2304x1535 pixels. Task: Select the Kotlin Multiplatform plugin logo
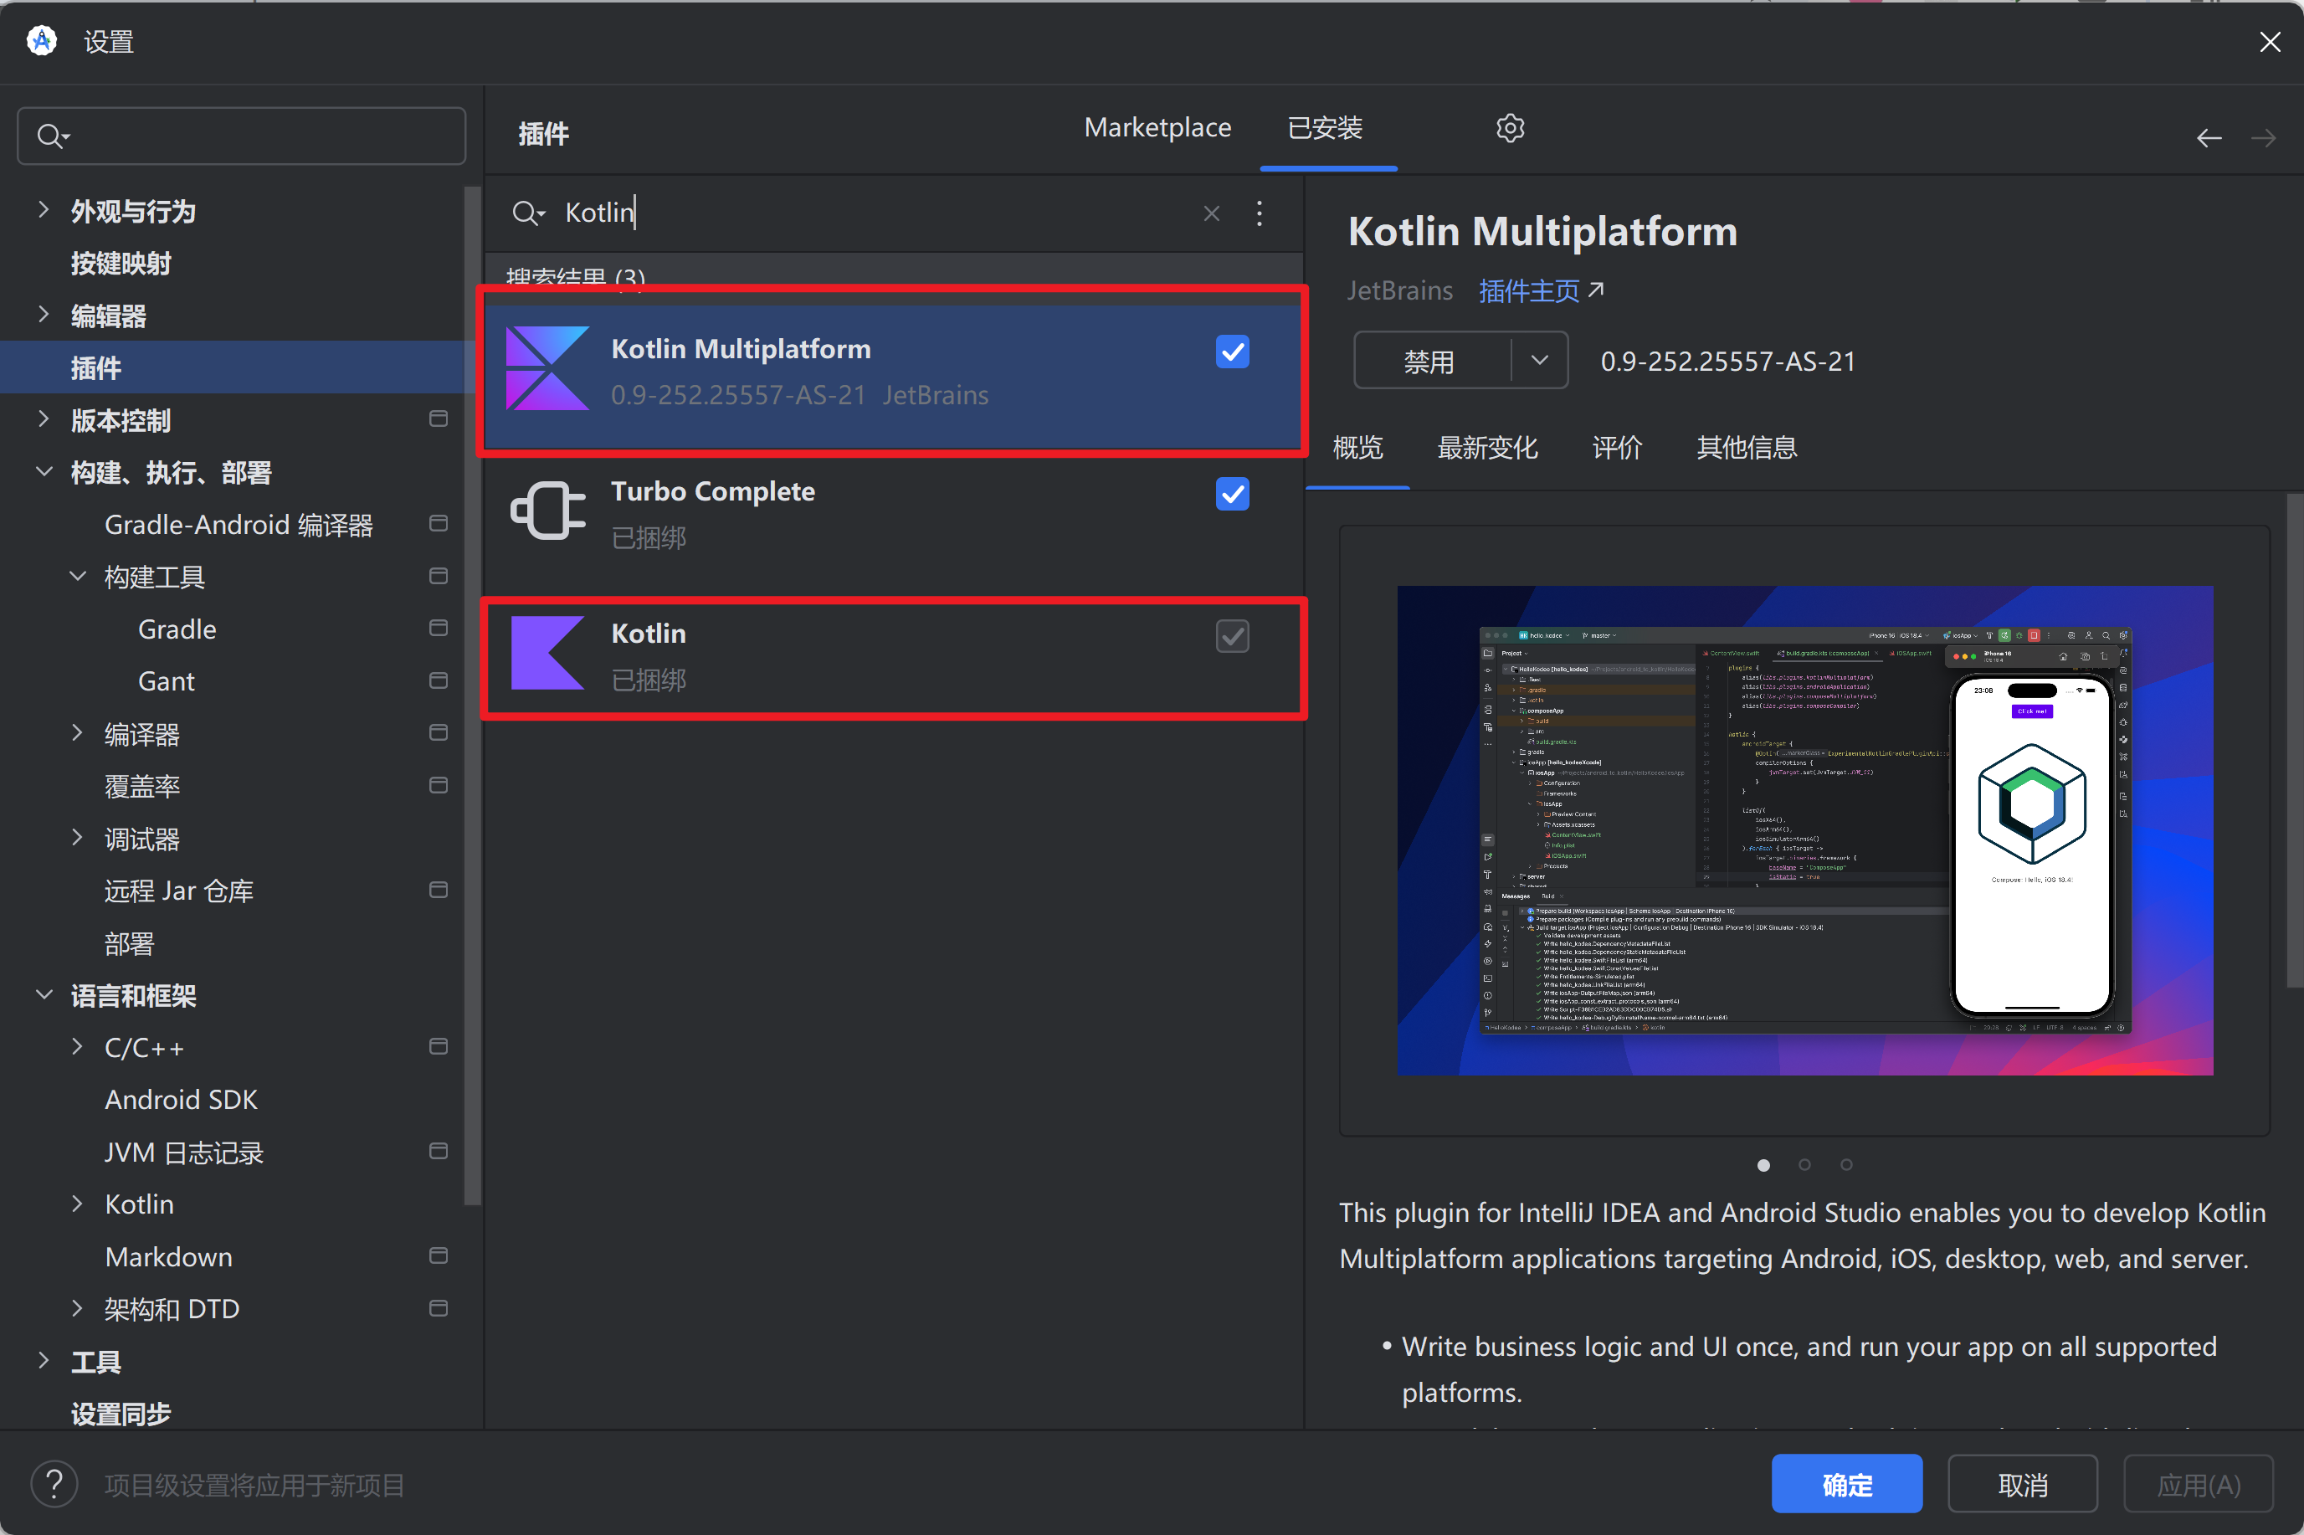[x=547, y=369]
